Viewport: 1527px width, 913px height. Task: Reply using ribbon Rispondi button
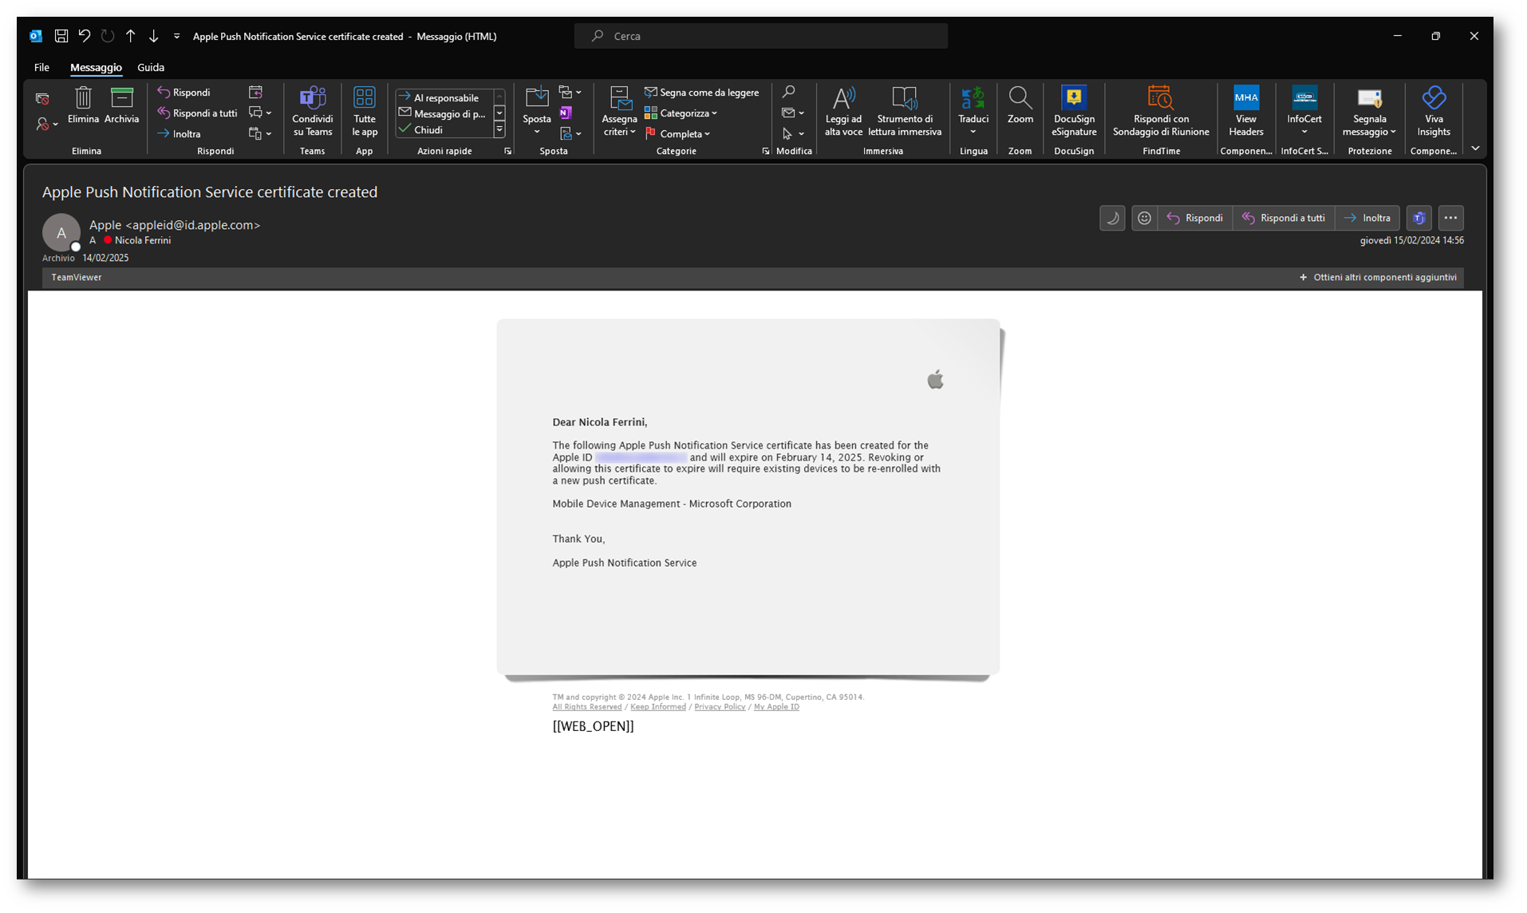(183, 93)
